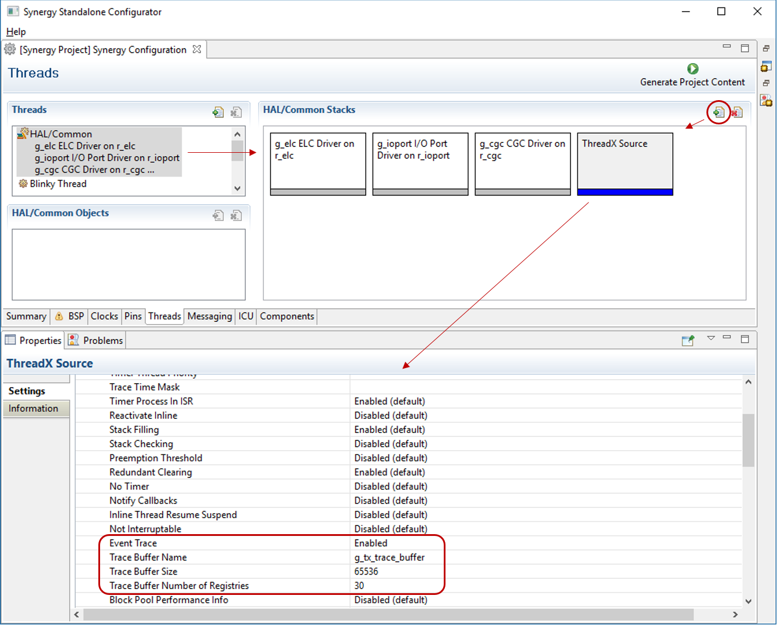Click properties scroll up arrow
Screen dimensions: 777x625
click(749, 382)
